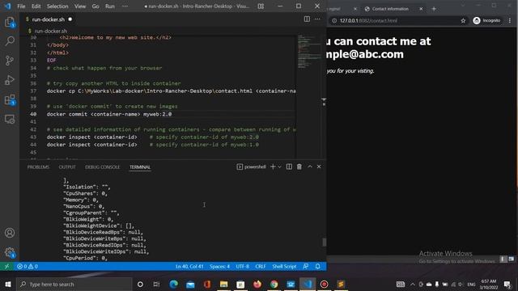Open File Explorer from taskbar
This screenshot has height=291, width=518.
pos(223,284)
